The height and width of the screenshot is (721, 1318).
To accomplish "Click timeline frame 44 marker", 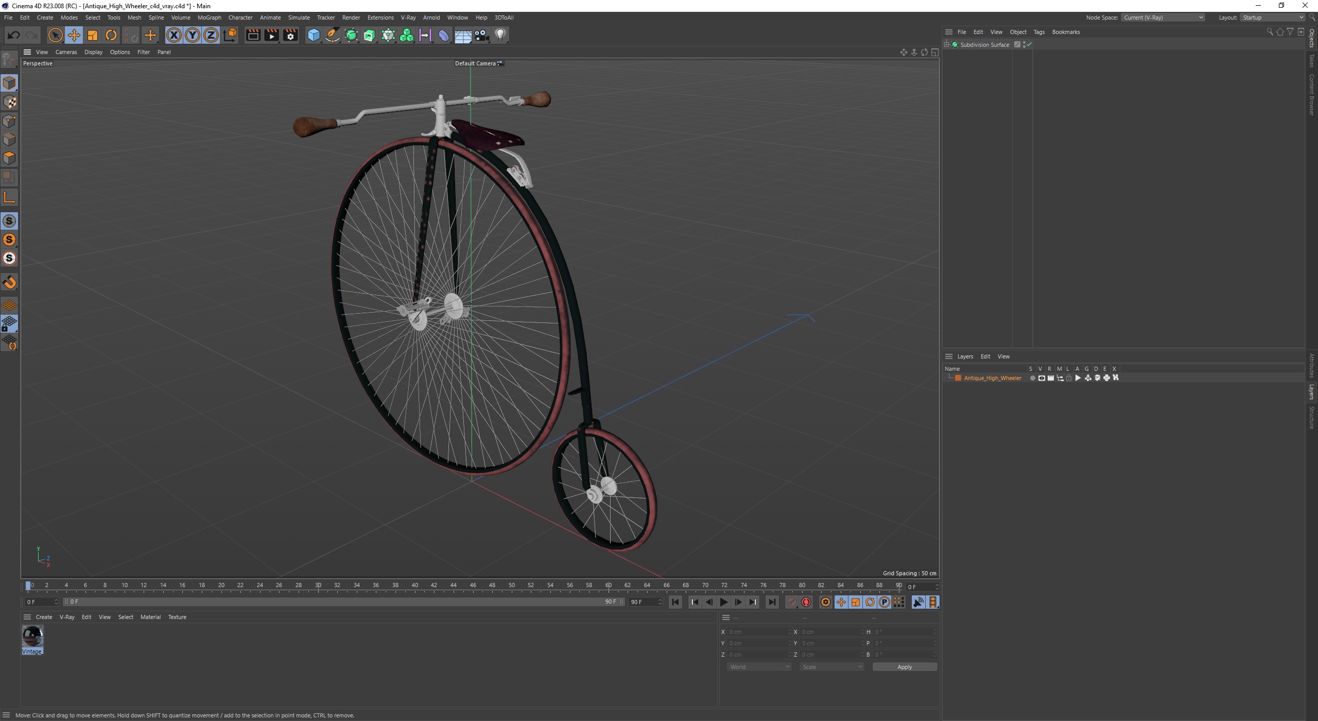I will point(453,586).
